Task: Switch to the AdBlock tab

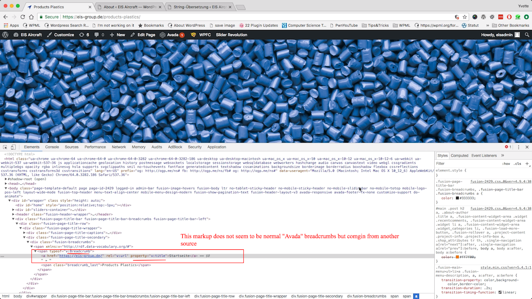Action: click(175, 147)
